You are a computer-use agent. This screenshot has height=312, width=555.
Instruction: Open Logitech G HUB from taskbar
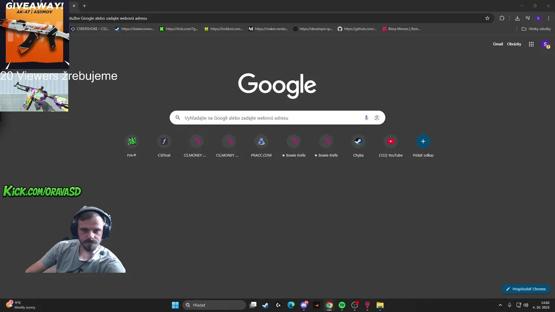point(278,305)
